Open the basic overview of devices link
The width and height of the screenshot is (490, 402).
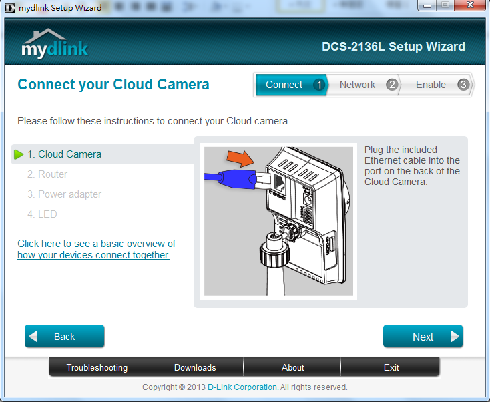click(96, 249)
